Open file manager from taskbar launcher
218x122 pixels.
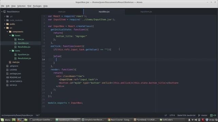click(x=26, y=120)
